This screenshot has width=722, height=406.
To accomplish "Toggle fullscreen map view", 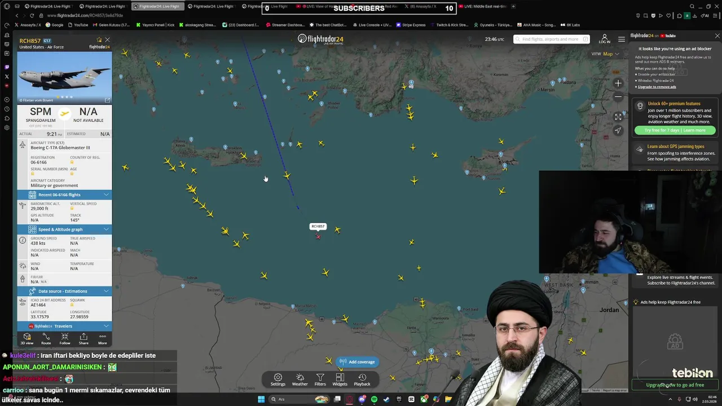I will point(618,117).
